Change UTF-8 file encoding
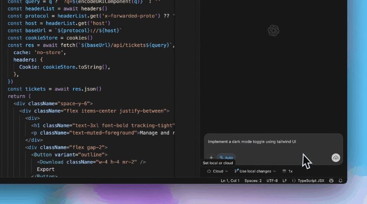This screenshot has height=204, width=367. pos(272,181)
